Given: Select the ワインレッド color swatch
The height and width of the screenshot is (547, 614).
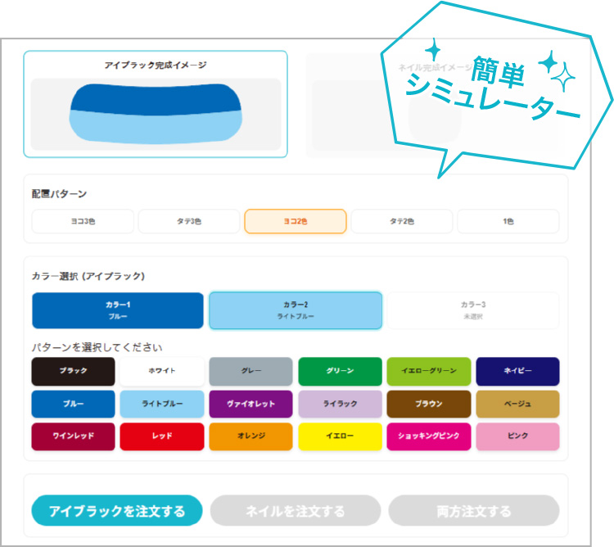Looking at the screenshot, I should tap(73, 436).
